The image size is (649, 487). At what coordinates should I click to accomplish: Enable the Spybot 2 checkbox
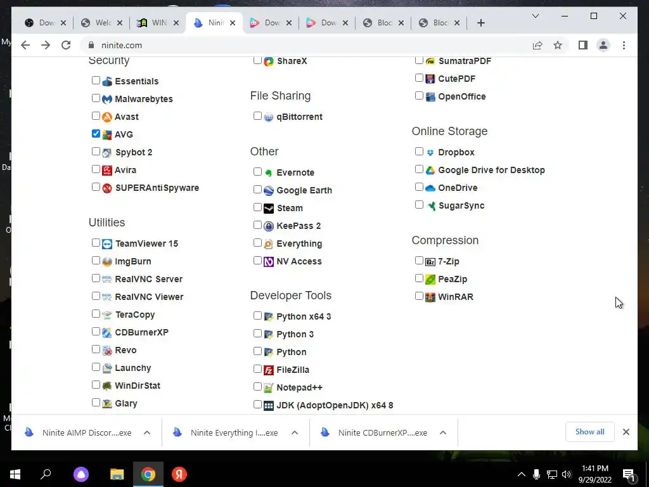(96, 151)
